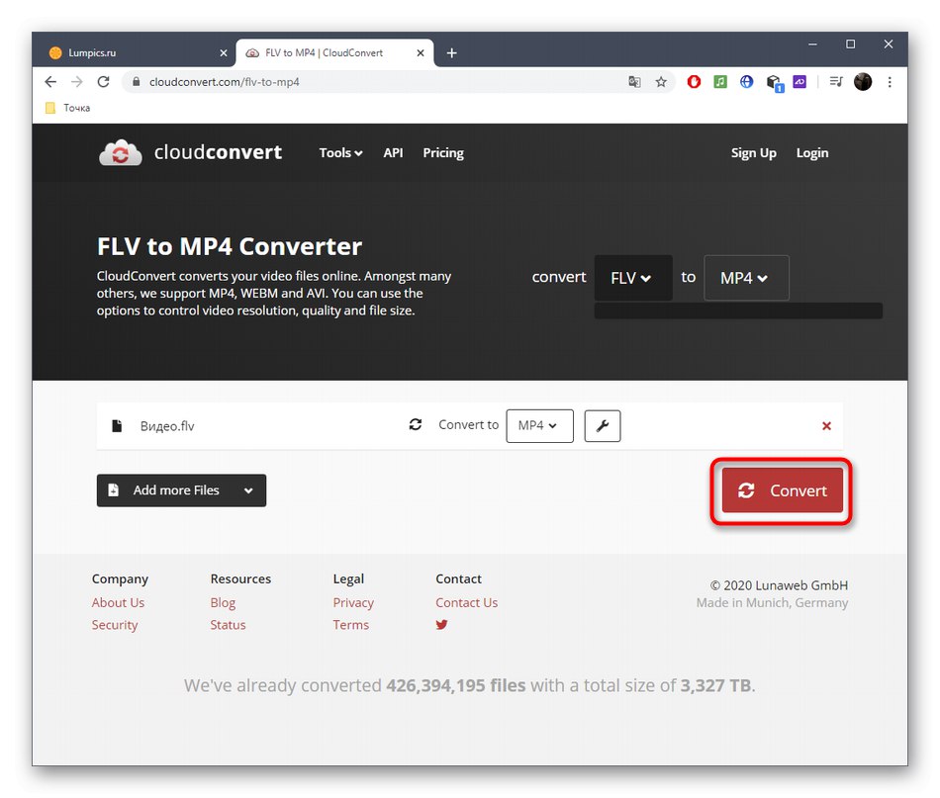Click the red Opera-style extension icon
The width and height of the screenshot is (940, 798).
tap(694, 81)
